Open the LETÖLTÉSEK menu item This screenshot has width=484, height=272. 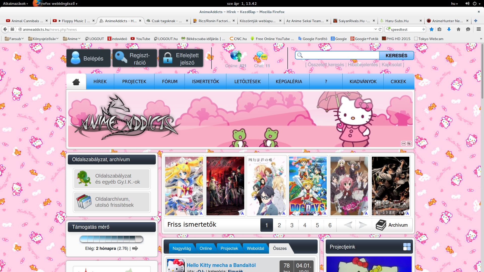[x=248, y=82]
